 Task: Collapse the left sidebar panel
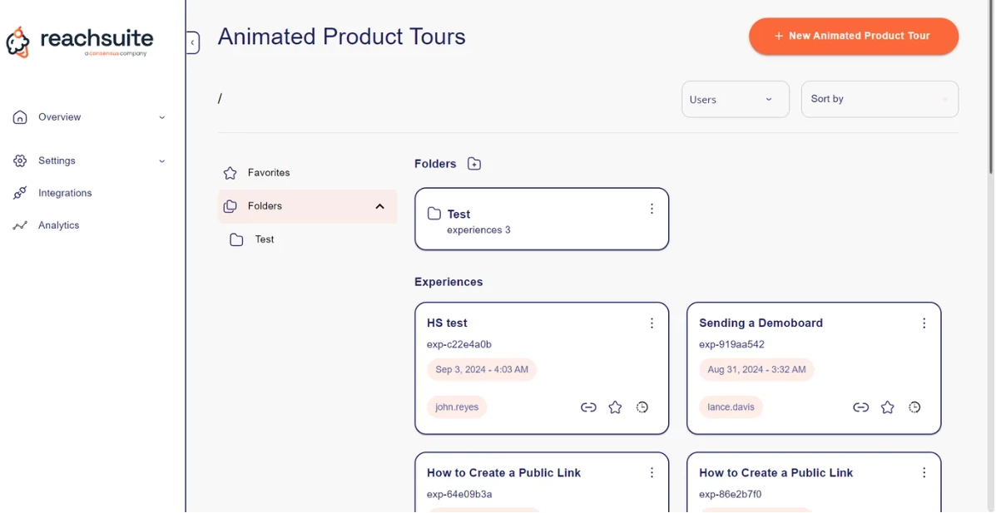pyautogui.click(x=193, y=42)
